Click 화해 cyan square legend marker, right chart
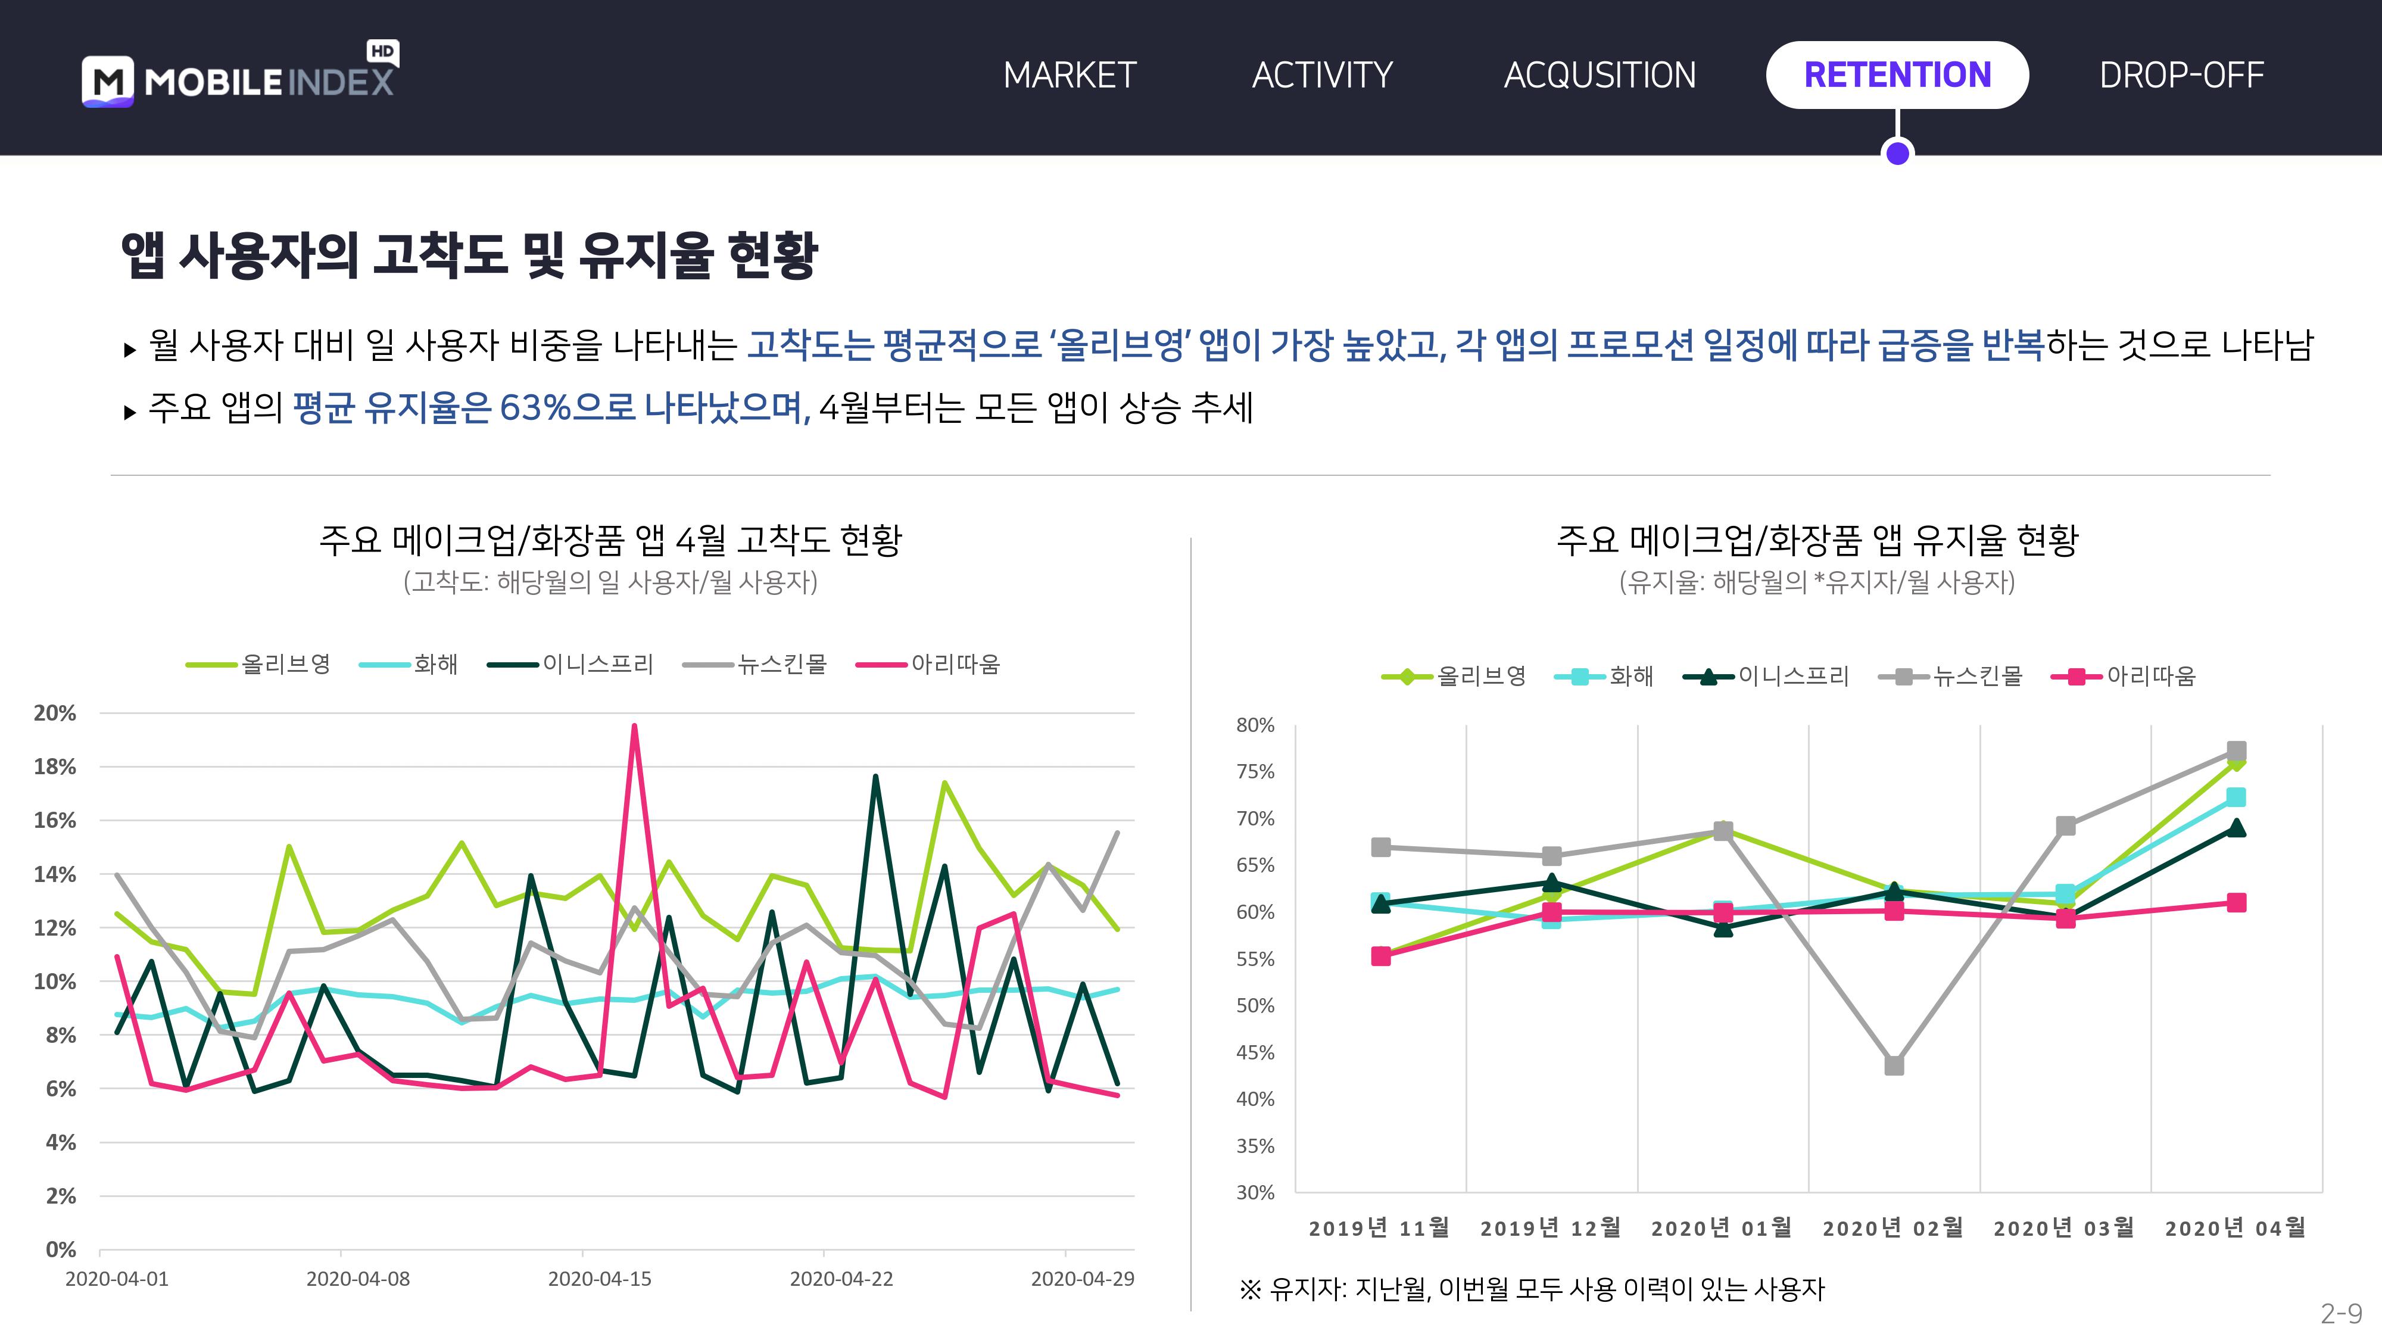The height and width of the screenshot is (1340, 2382). (1580, 677)
